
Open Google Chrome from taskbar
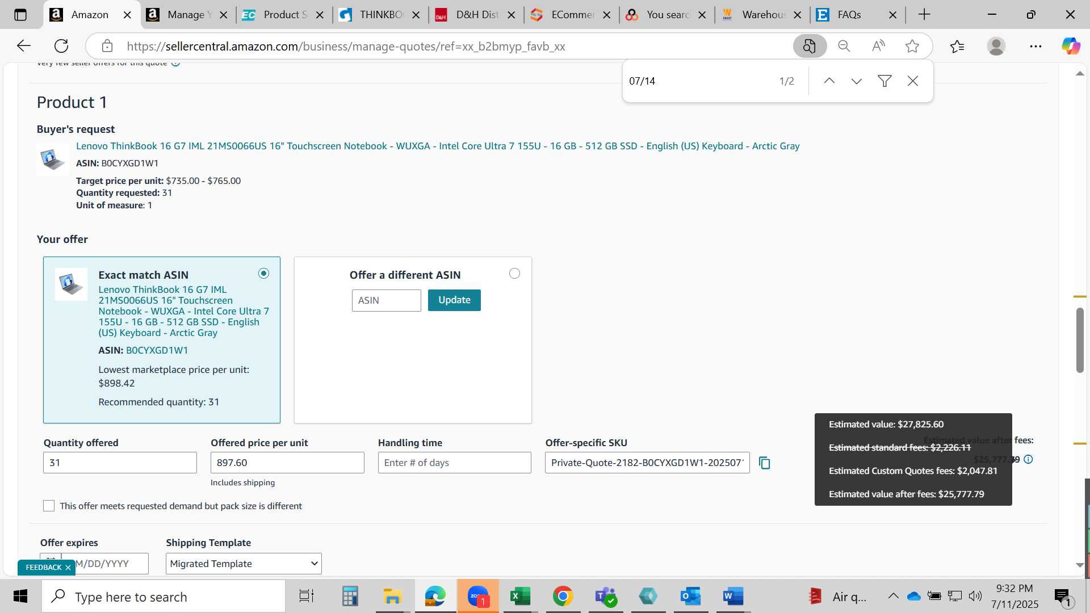tap(563, 597)
